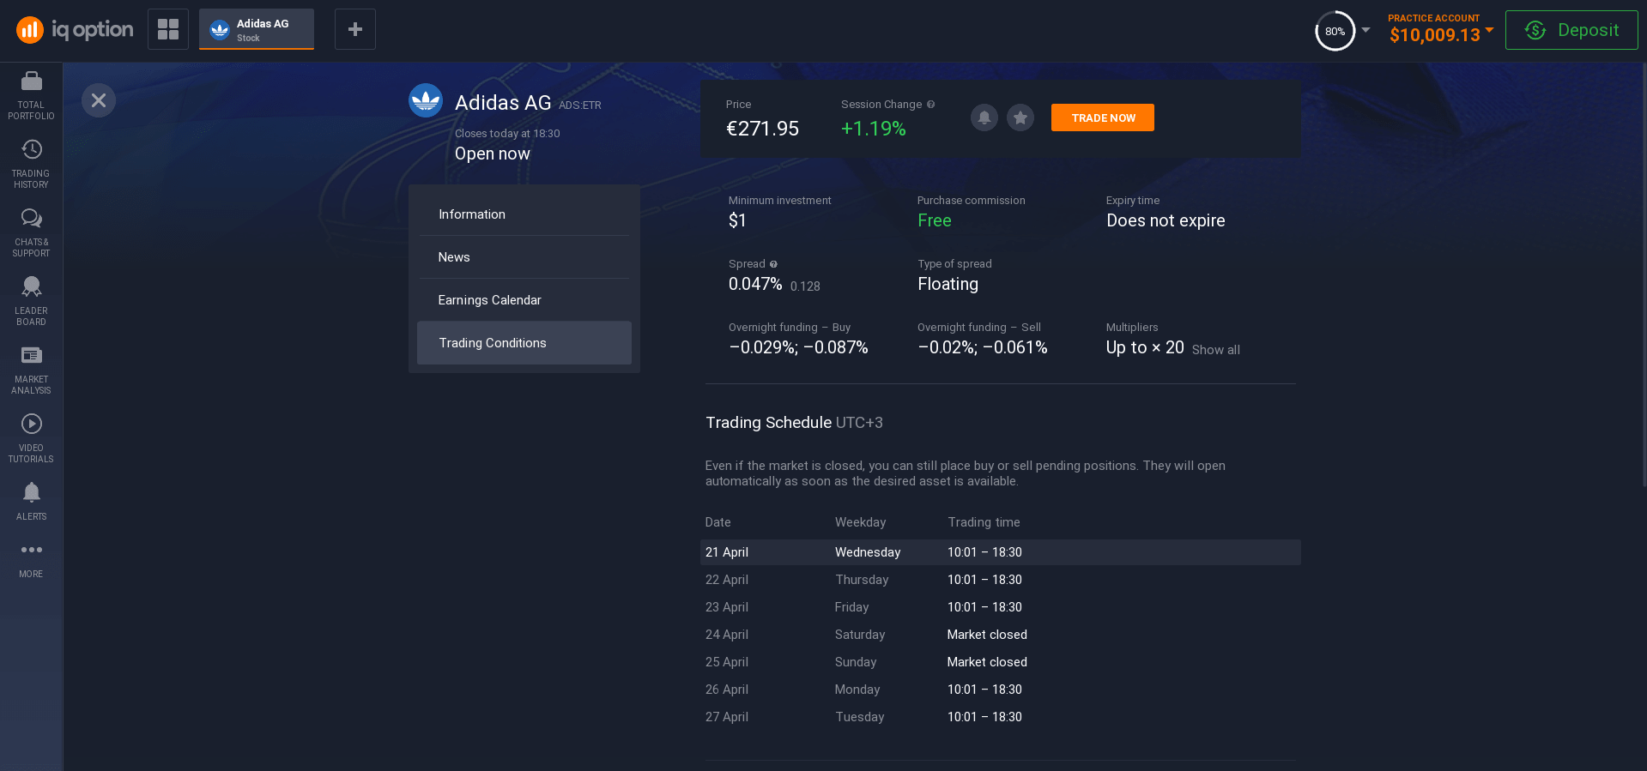The width and height of the screenshot is (1647, 771).
Task: Add Adidas AG to favorites star
Action: (1020, 117)
